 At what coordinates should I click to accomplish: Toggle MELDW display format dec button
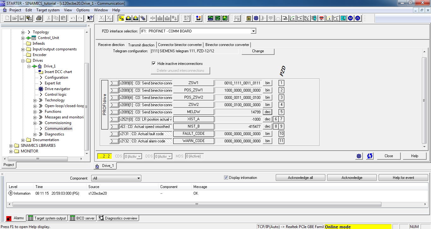268,112
